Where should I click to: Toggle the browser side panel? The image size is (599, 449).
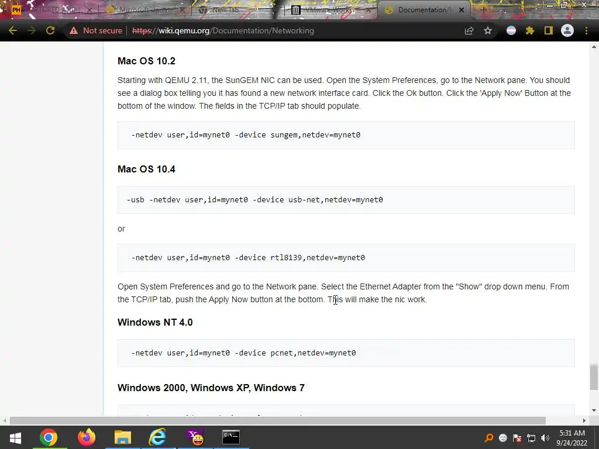click(x=549, y=30)
